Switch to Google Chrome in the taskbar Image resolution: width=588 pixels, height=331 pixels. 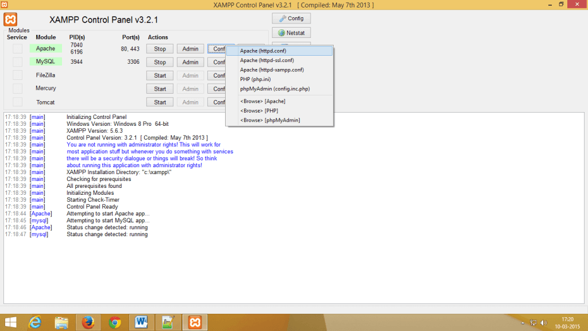click(115, 322)
